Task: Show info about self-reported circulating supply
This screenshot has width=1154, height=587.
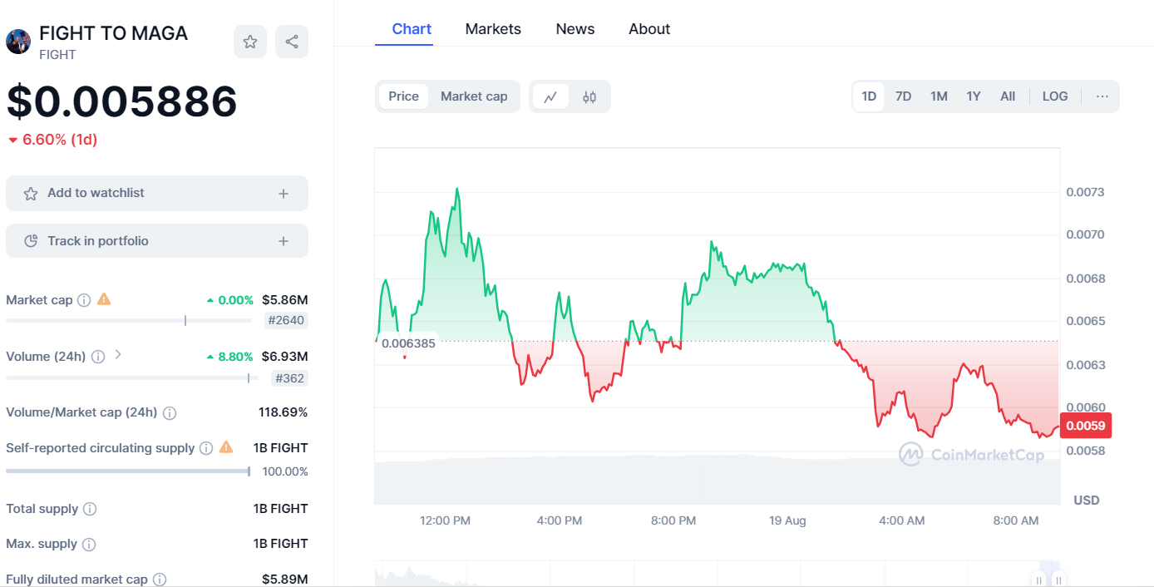Action: (206, 448)
